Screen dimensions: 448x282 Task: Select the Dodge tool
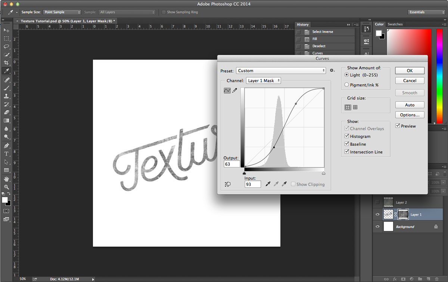pyautogui.click(x=6, y=137)
